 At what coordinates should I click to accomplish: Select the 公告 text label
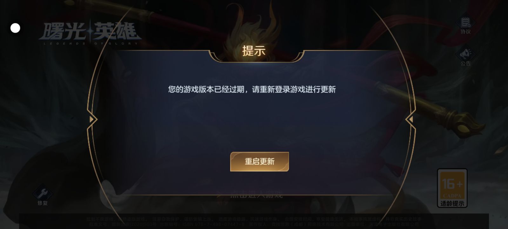tap(465, 64)
